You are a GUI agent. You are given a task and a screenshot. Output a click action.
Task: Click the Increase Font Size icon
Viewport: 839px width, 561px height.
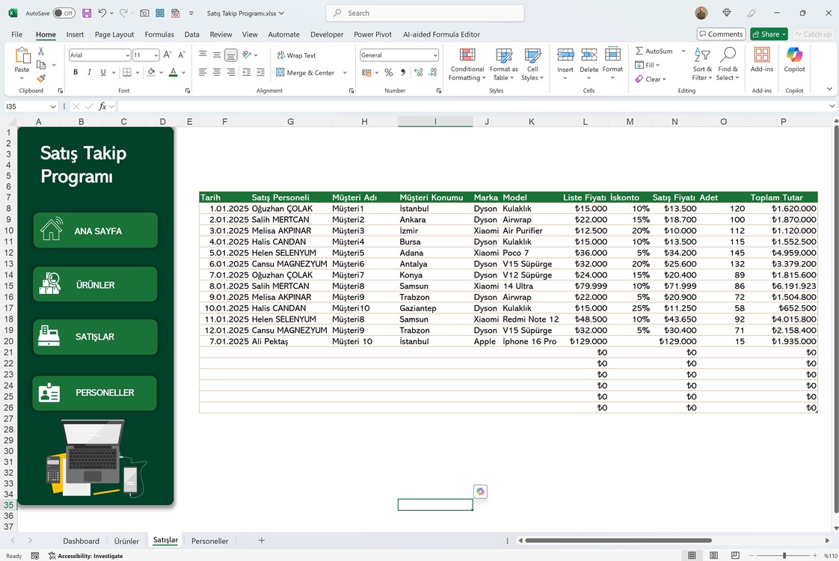click(x=168, y=55)
